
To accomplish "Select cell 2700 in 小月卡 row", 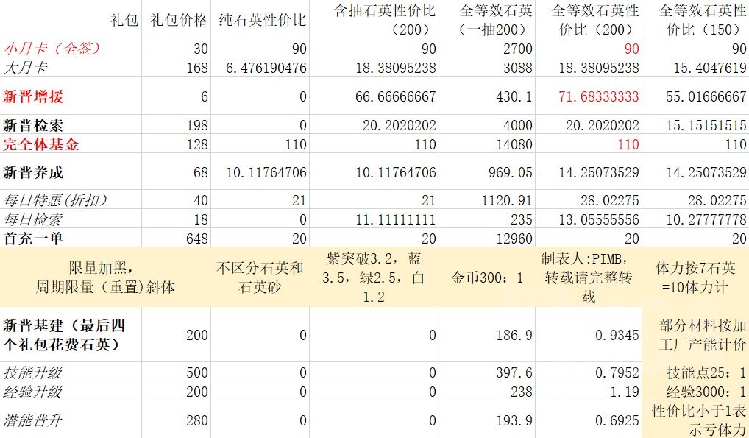I will (487, 48).
